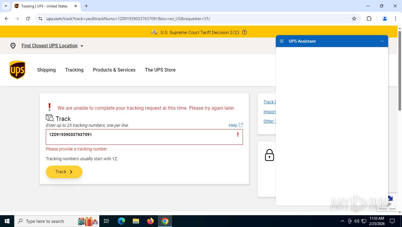Viewport: 402px width, 227px height.
Task: Open the Tracking menu
Action: pyautogui.click(x=74, y=70)
